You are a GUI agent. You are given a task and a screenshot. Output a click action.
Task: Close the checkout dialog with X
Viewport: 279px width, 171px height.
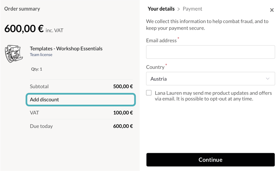pyautogui.click(x=272, y=10)
